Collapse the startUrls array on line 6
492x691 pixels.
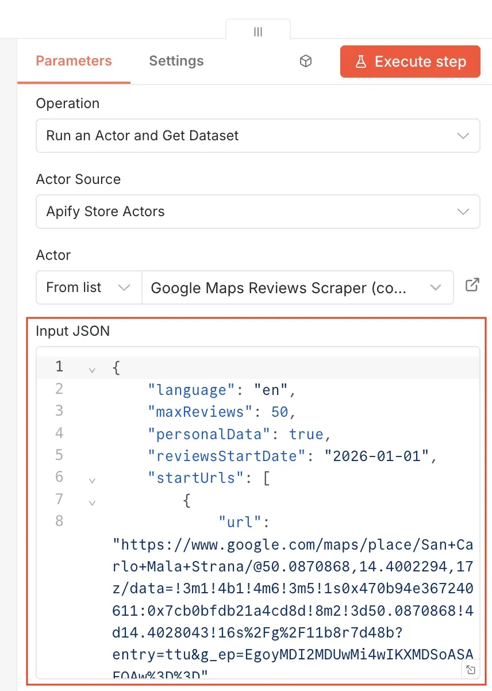point(92,480)
